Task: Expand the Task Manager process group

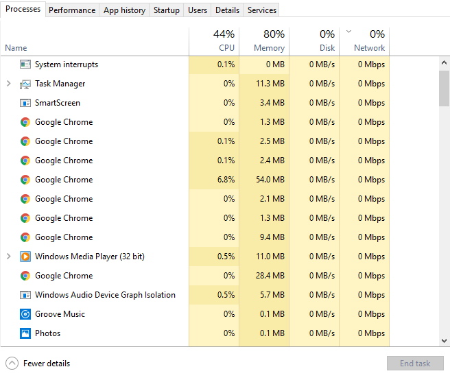Action: click(9, 84)
